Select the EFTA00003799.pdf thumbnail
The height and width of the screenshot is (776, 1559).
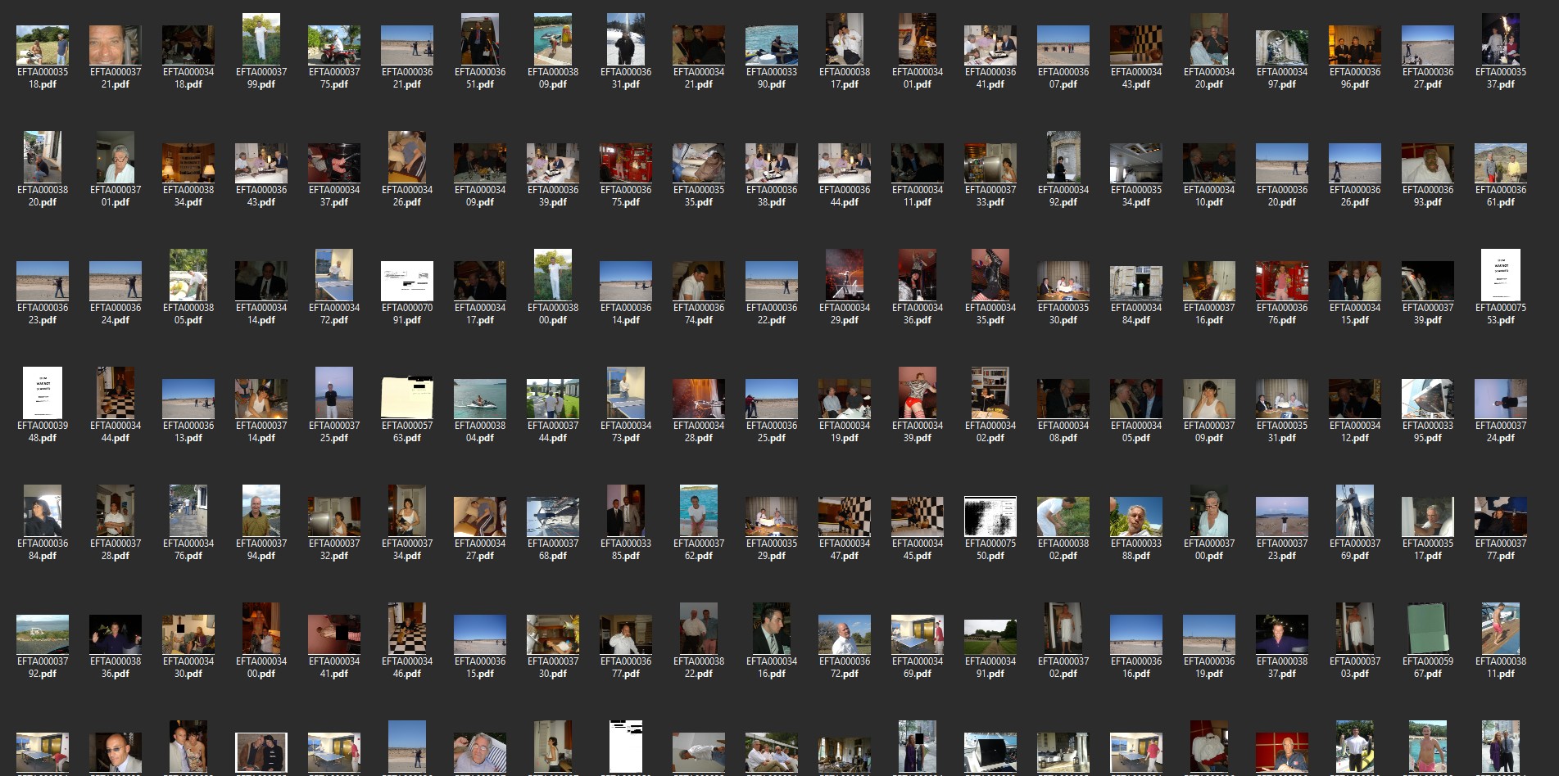tap(261, 38)
